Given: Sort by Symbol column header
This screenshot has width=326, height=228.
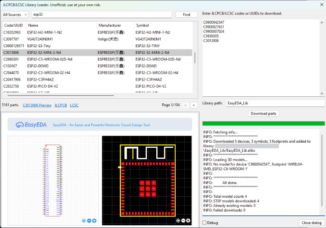Looking at the screenshot, I should [x=163, y=25].
